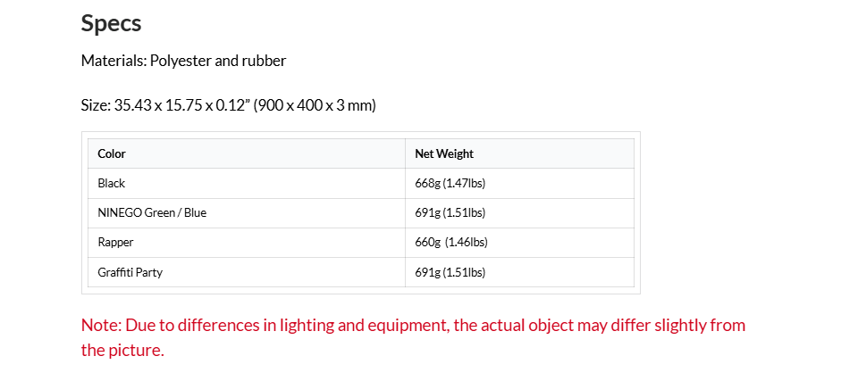The height and width of the screenshot is (381, 841).
Task: Select the Rapper color cell
Action: pos(115,242)
